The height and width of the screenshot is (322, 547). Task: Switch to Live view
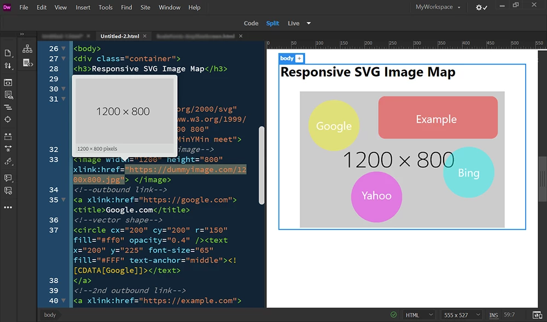pyautogui.click(x=293, y=24)
